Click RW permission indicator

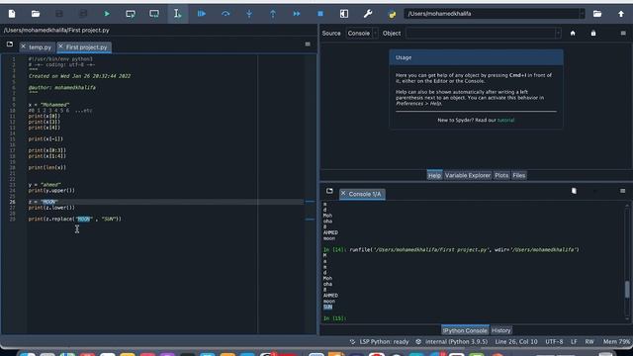pos(589,341)
